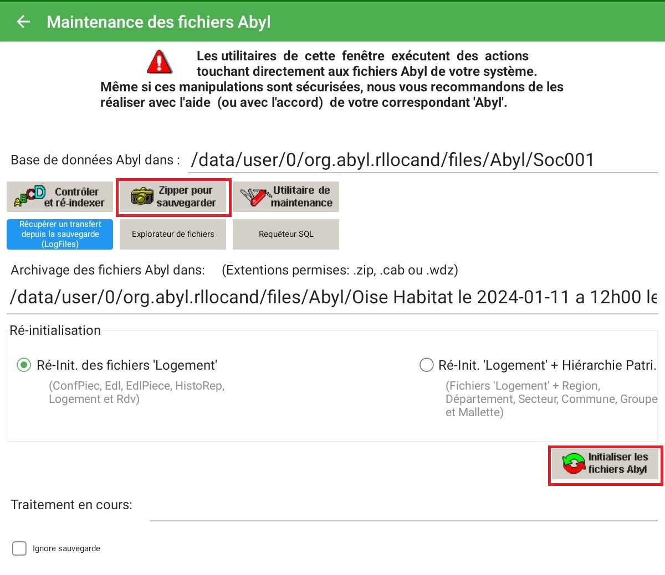This screenshot has width=665, height=575.
Task: Click the 'Base de données Abyl dans' label
Action: tap(95, 160)
